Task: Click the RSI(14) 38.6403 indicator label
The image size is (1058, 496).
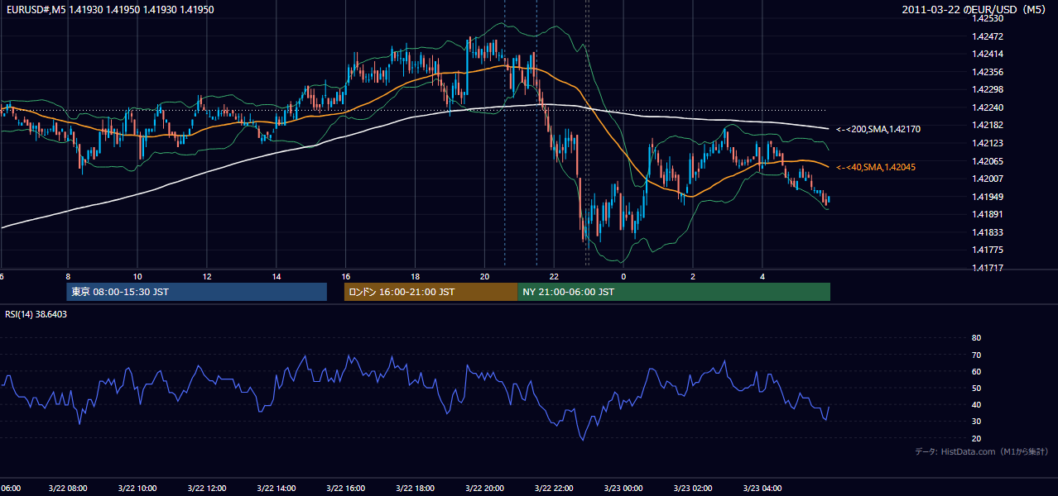Action: point(36,314)
